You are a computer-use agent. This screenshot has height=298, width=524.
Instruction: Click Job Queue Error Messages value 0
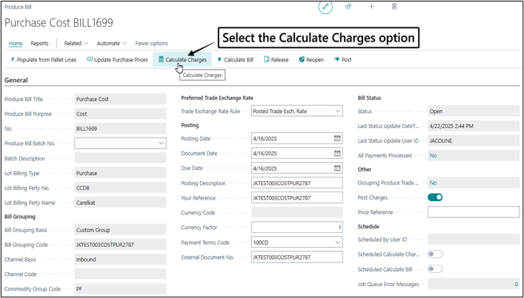coord(517,285)
